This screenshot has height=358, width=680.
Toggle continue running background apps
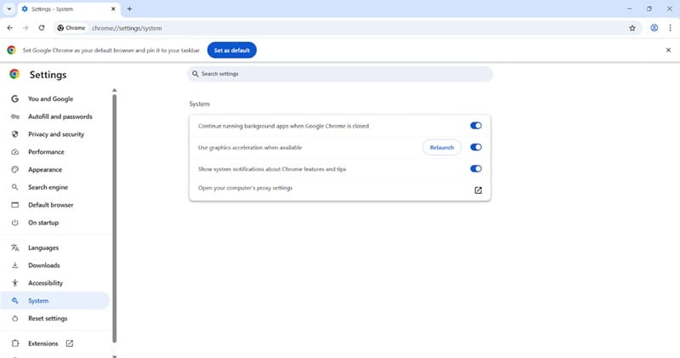click(x=476, y=125)
